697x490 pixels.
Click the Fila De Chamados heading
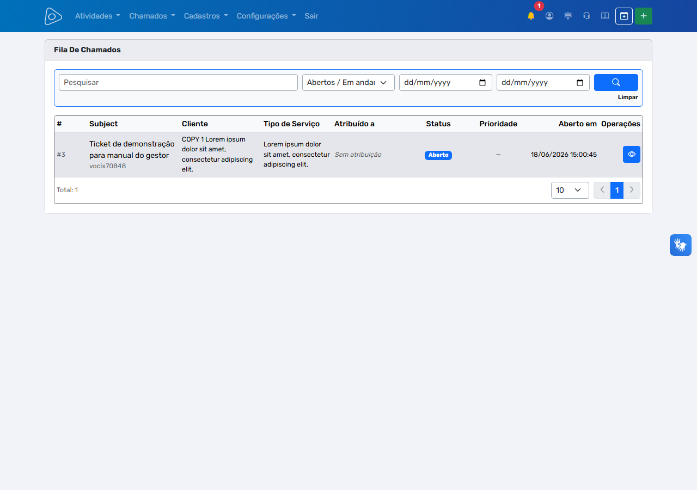point(87,50)
